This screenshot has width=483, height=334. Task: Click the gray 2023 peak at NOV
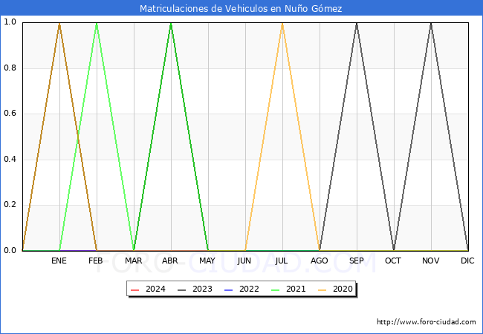click(431, 23)
